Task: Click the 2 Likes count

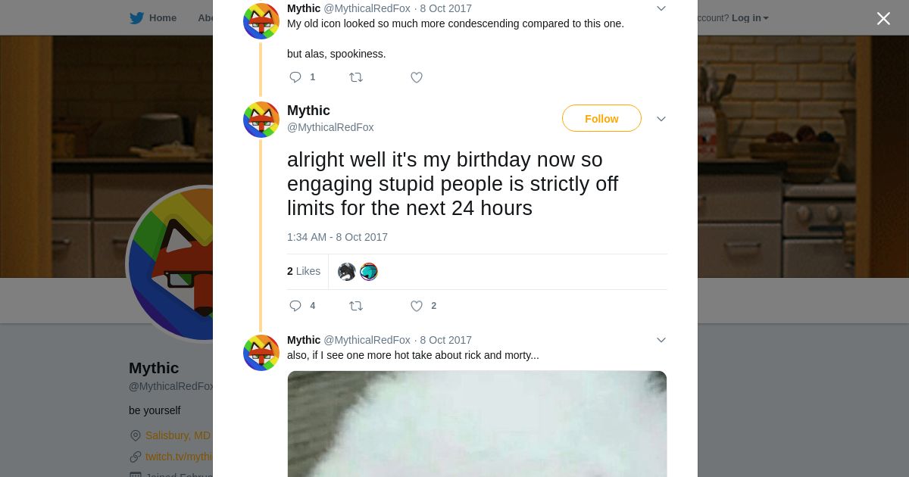Action: pos(304,271)
